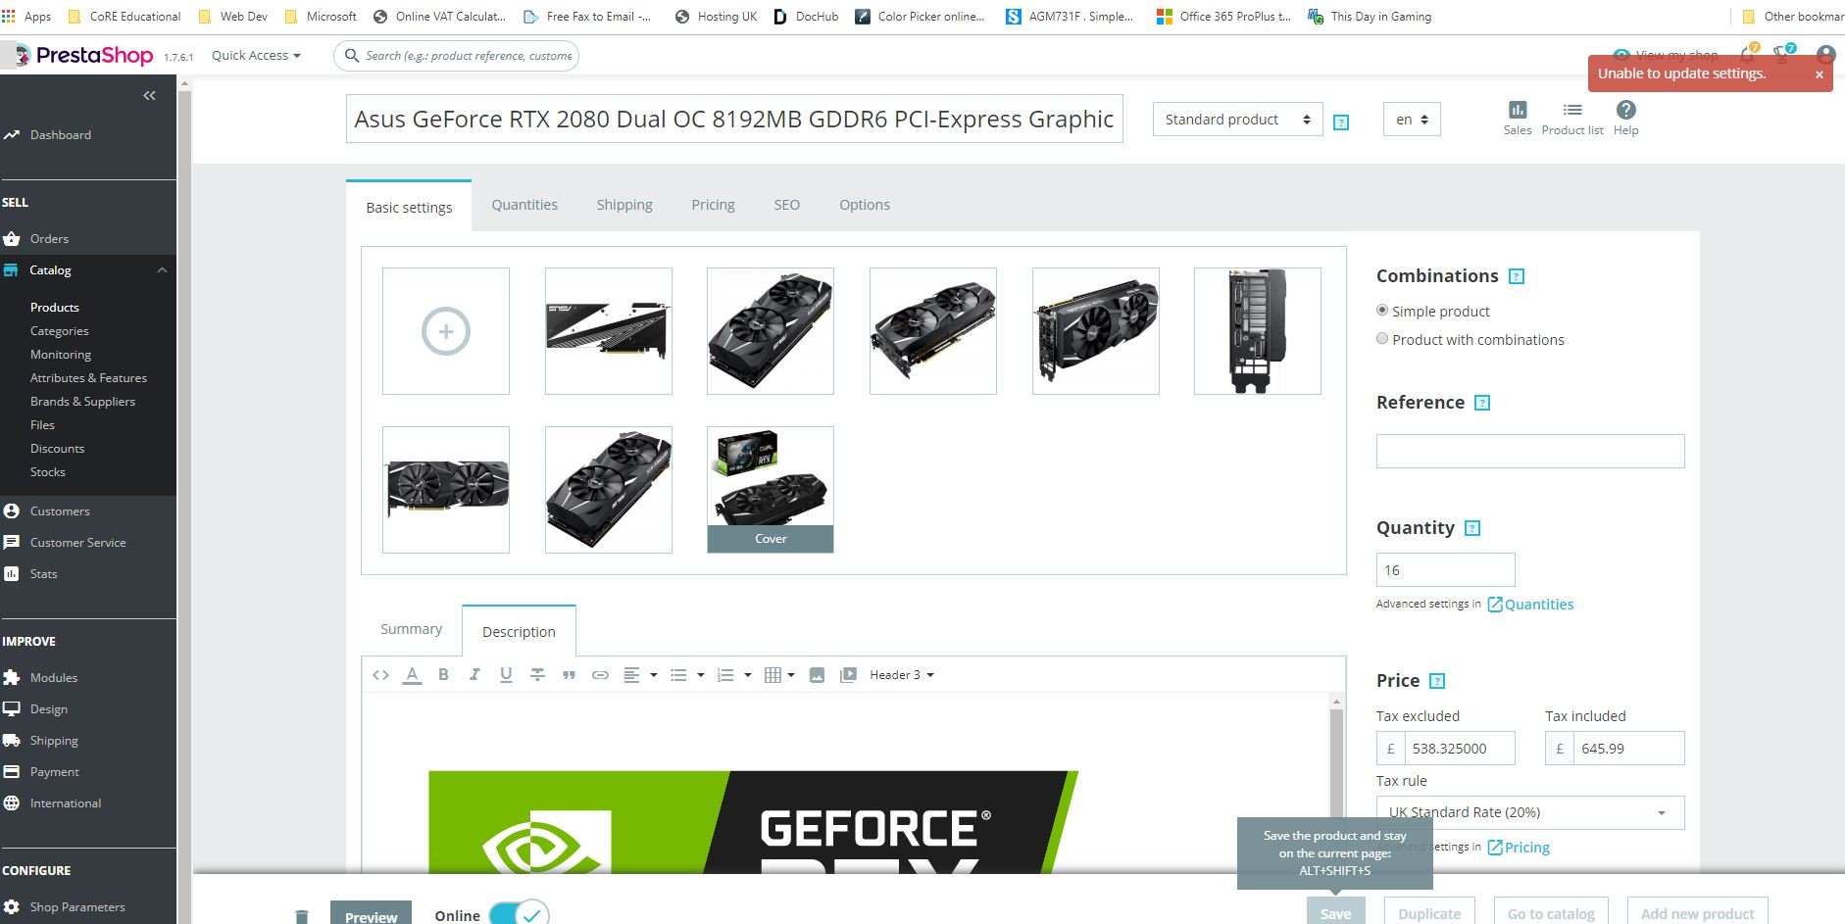Open Help icon in header
Screen dimensions: 1845x924
(x=1625, y=118)
